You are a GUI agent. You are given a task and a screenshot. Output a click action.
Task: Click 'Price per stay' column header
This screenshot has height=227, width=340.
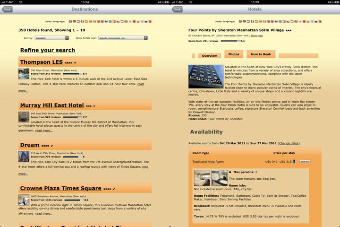coord(284,153)
